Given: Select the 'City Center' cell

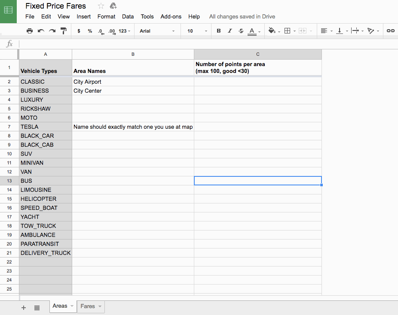Looking at the screenshot, I should coord(133,91).
